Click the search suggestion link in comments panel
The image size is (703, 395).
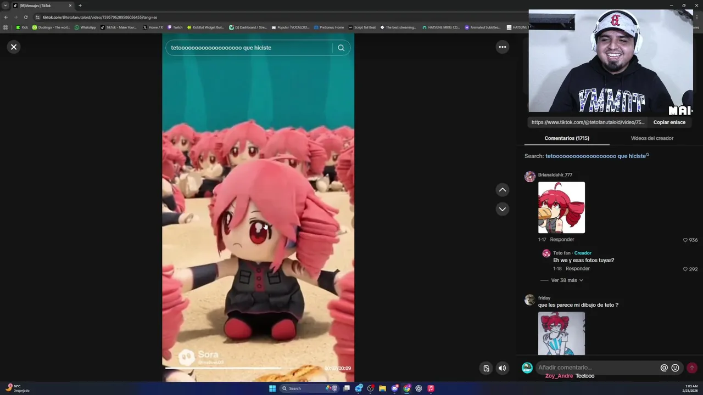click(x=597, y=156)
